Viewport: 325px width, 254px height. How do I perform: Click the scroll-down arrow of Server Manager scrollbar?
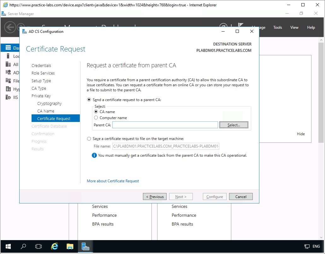pyautogui.click(x=321, y=237)
